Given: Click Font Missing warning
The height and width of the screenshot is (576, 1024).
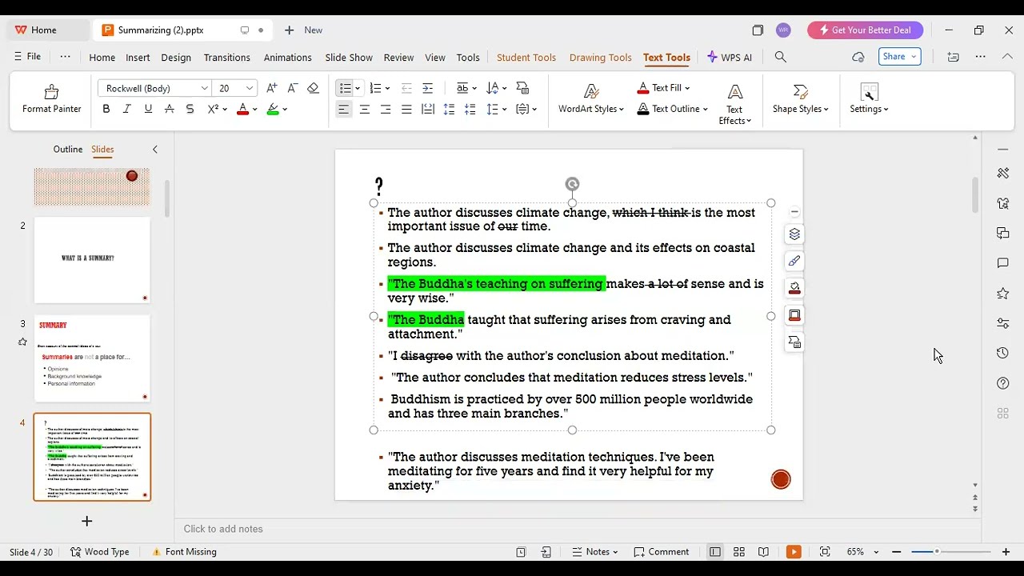Looking at the screenshot, I should coord(184,552).
